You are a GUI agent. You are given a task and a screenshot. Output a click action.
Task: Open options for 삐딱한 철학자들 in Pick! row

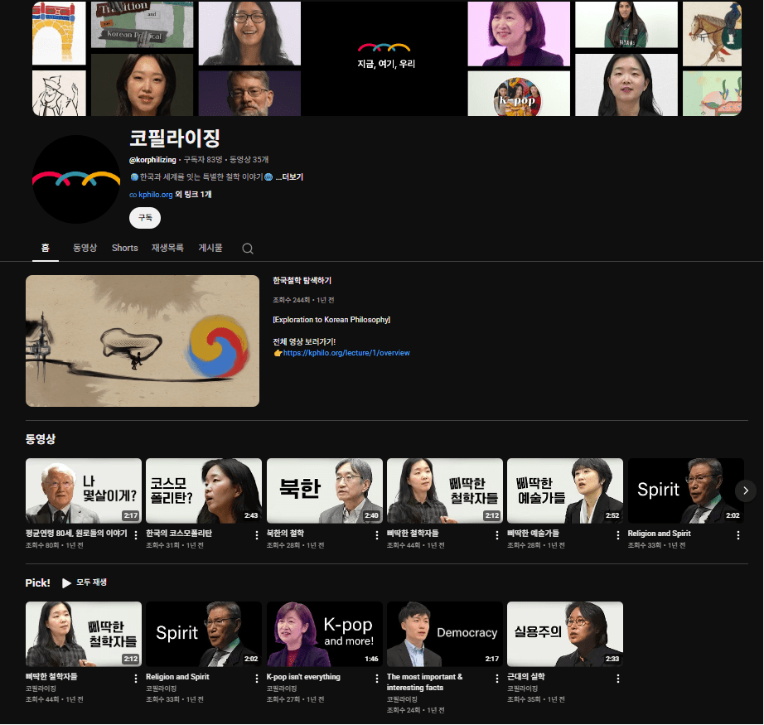tap(136, 679)
